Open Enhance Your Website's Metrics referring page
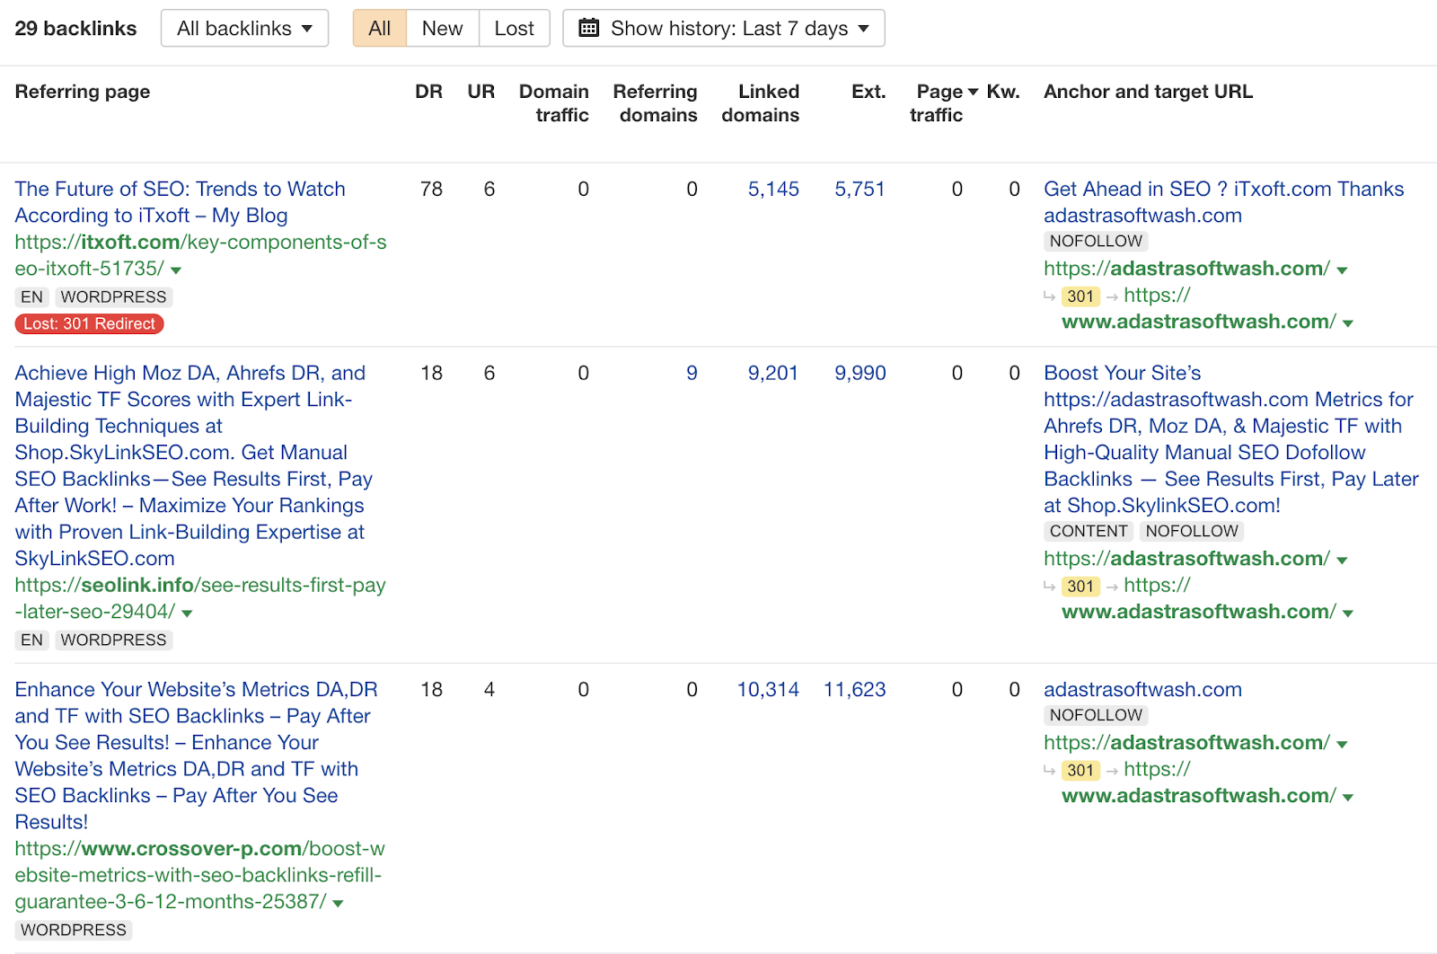The height and width of the screenshot is (954, 1437). (196, 755)
